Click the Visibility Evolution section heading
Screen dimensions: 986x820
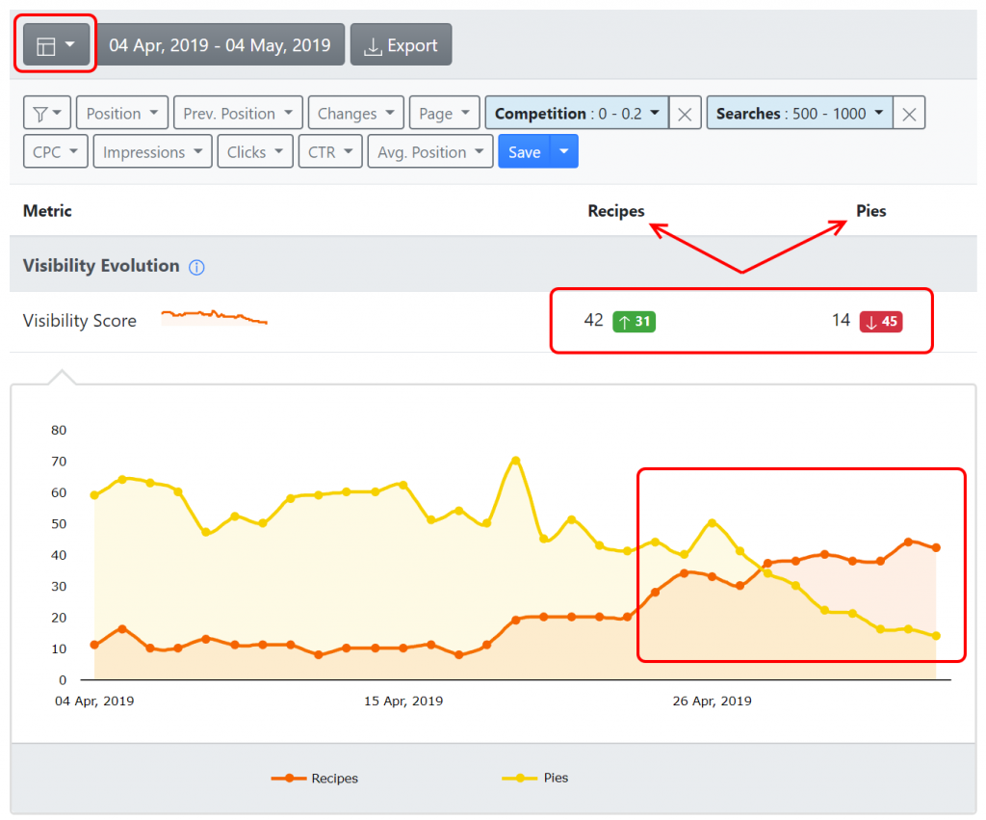click(101, 266)
